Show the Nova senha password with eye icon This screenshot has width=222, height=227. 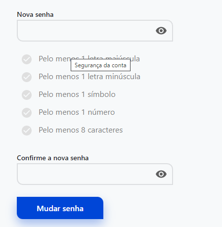161,31
